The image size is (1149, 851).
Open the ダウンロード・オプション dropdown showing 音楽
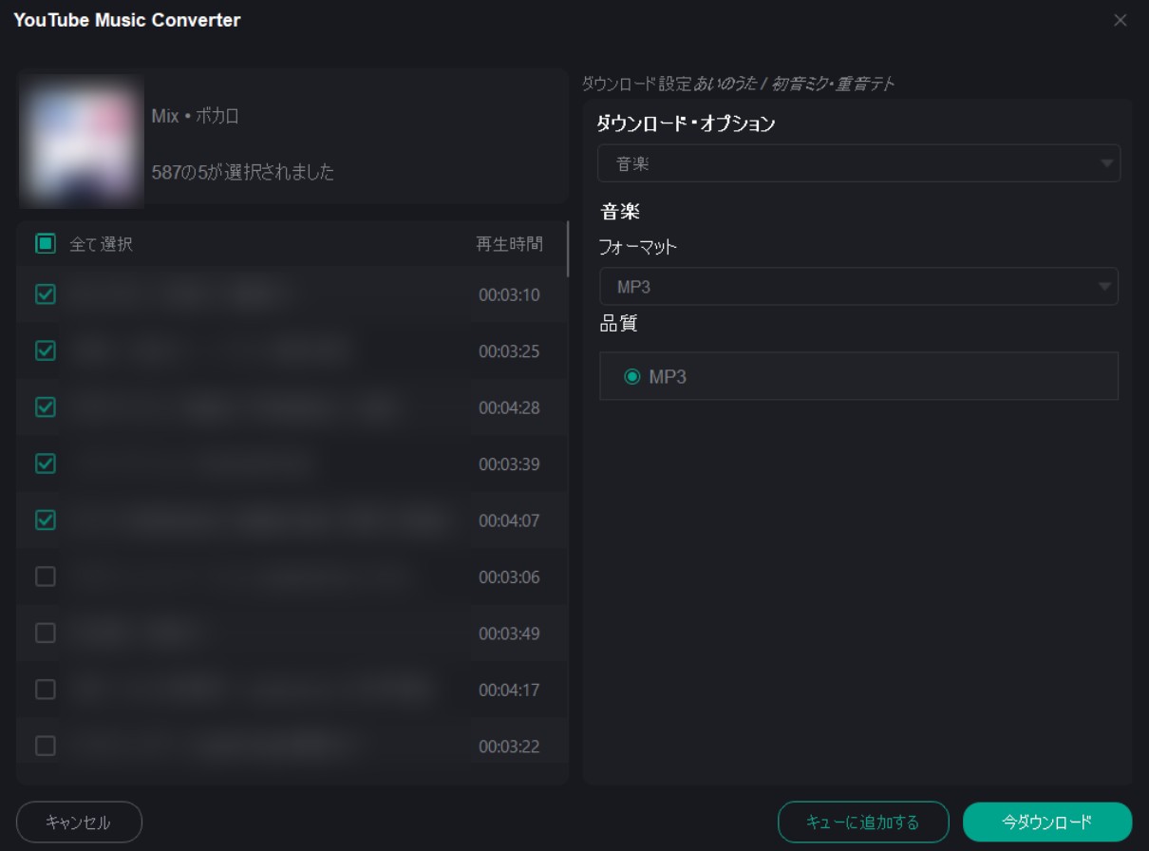(x=858, y=163)
